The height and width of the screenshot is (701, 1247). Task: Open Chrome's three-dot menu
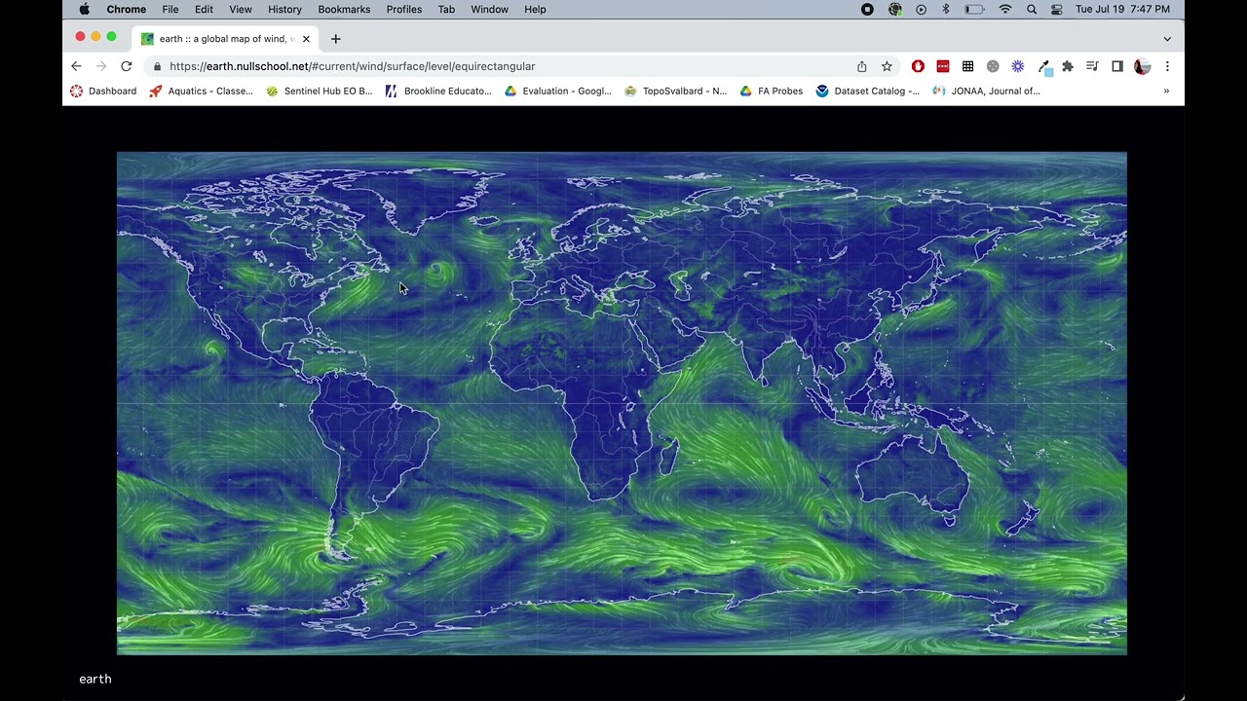(x=1167, y=66)
